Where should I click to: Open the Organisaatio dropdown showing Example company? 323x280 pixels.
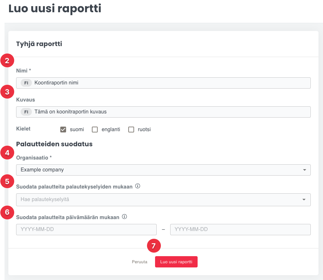coord(163,170)
